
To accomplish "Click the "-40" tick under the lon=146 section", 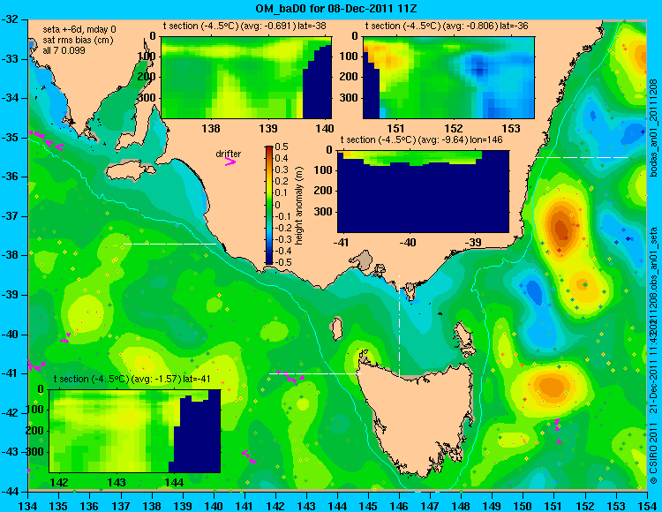I will coord(408,242).
